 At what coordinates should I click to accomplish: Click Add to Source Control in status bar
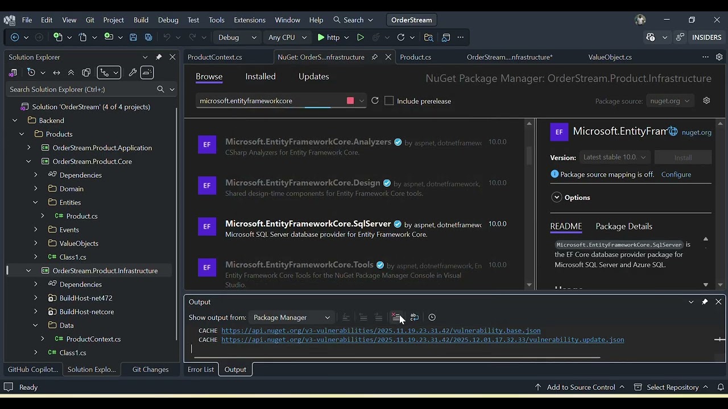coord(581,387)
